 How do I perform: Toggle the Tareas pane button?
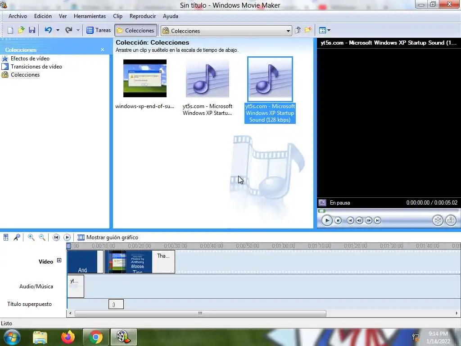(99, 30)
